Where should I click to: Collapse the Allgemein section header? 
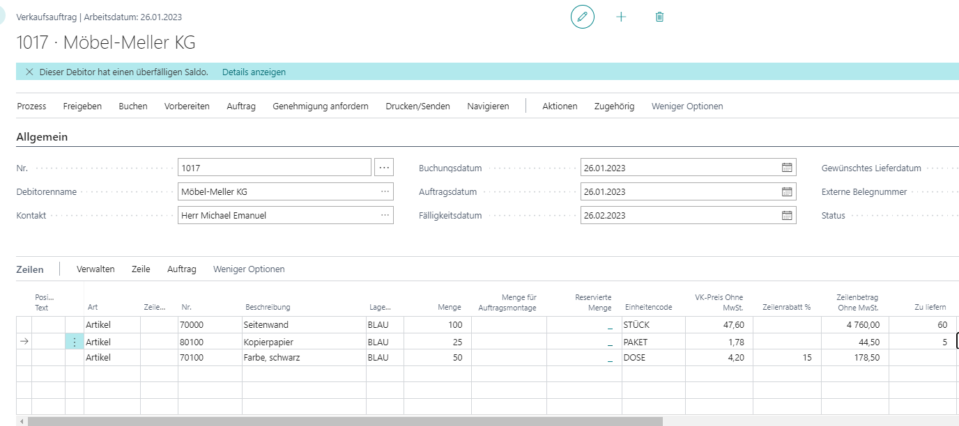(x=42, y=137)
